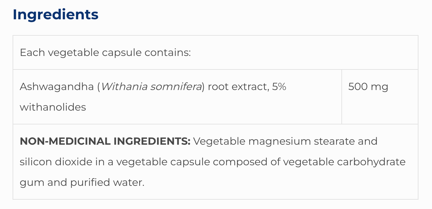This screenshot has width=432, height=209.
Task: Click the word 'carbohydrate'
Action: tap(371, 162)
